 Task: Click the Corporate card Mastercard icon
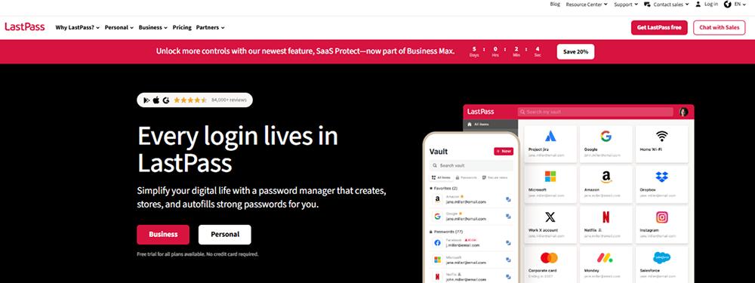549,257
